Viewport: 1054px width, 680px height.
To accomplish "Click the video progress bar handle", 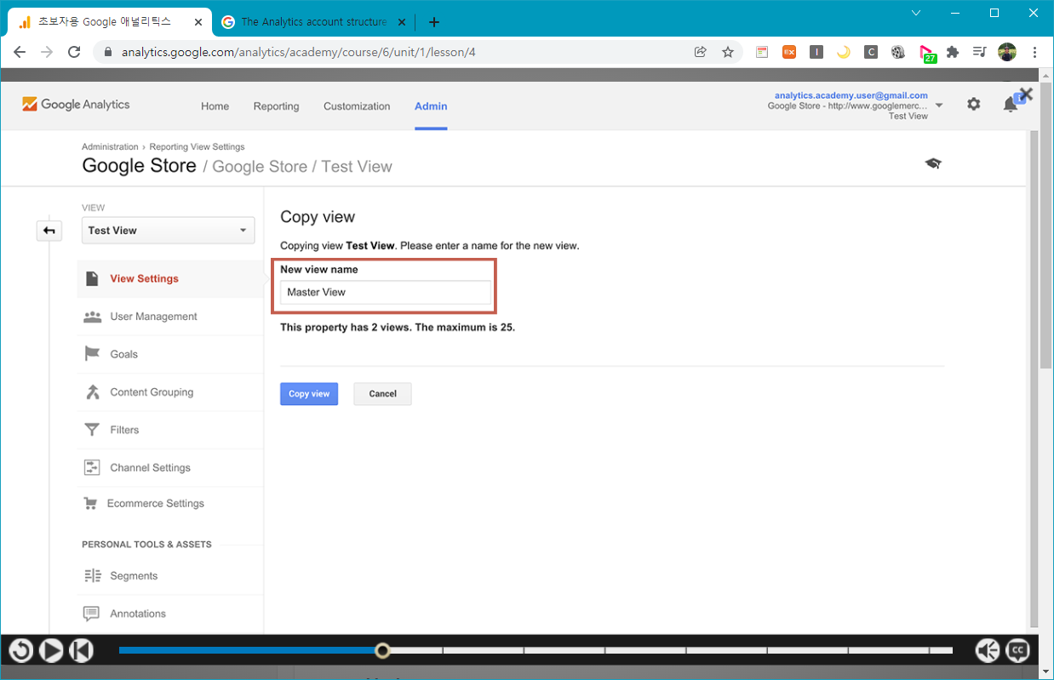I will point(383,651).
